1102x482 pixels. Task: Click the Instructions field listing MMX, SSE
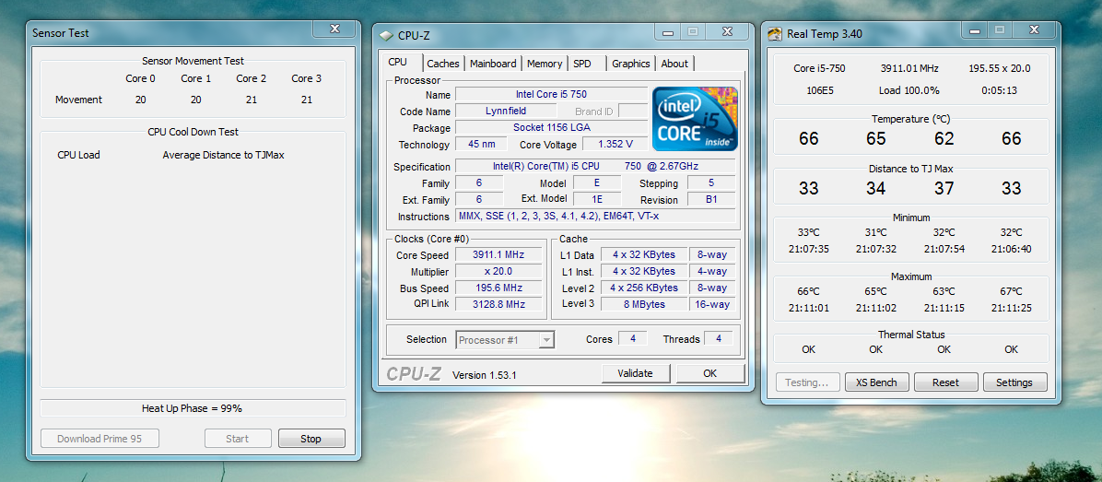(x=595, y=217)
